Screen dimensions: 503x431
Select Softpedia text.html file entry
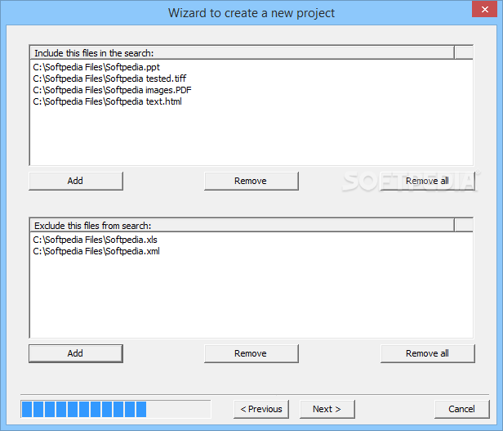107,101
